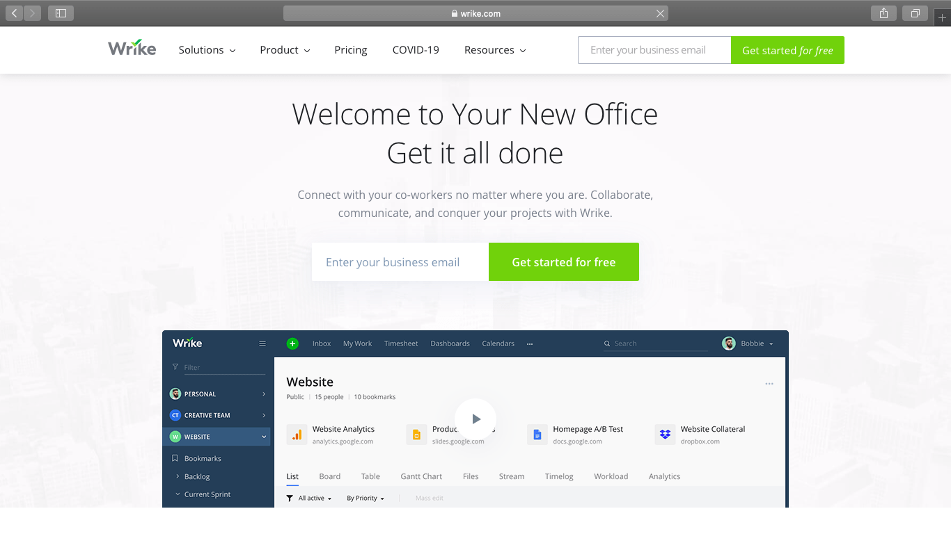This screenshot has width=951, height=534.
Task: Click the hero 'Get started for free' button
Action: [564, 262]
